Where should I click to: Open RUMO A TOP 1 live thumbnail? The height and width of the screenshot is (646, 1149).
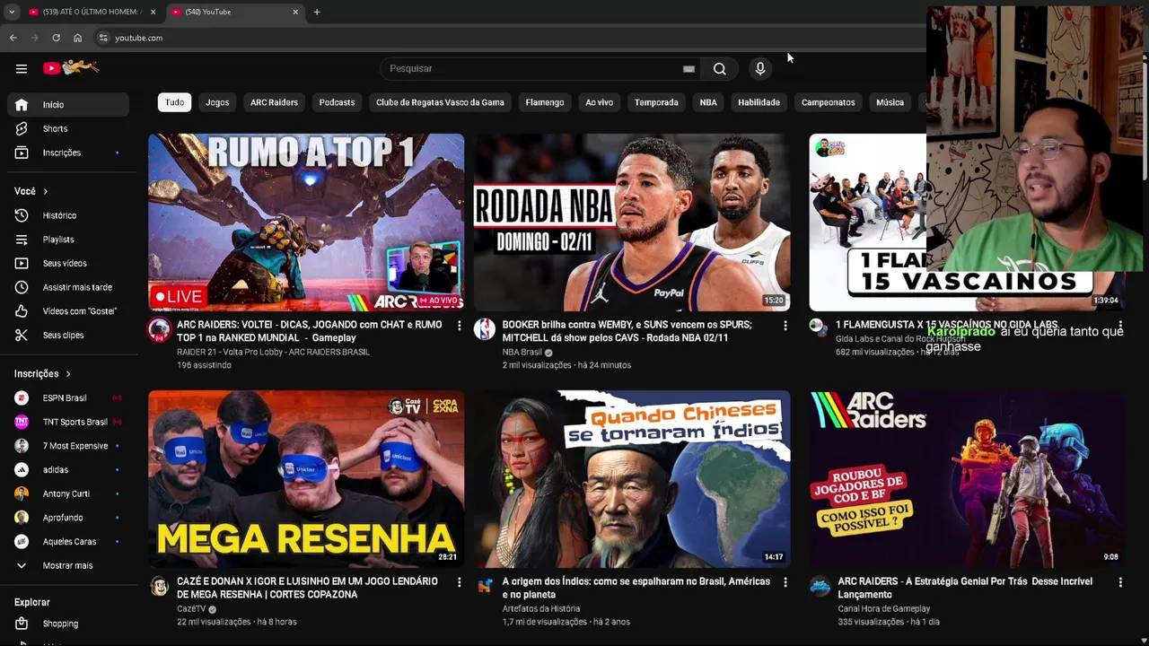tap(306, 223)
